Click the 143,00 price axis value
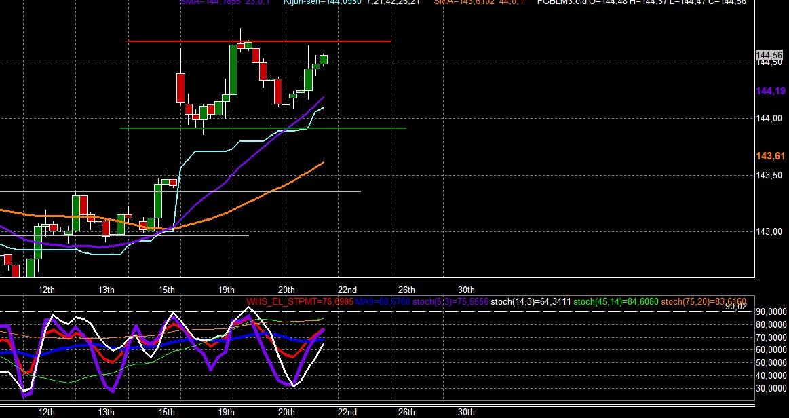Screen dimensions: 789x418 coord(769,232)
